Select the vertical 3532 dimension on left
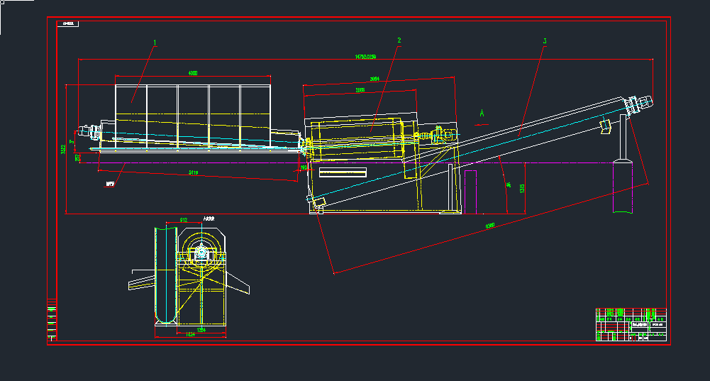This screenshot has width=710, height=381. click(63, 149)
